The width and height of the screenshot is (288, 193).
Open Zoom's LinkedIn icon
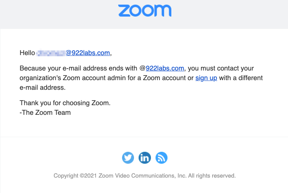145,158
